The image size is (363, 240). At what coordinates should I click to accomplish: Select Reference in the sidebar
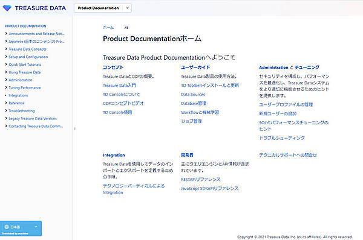click(x=16, y=103)
